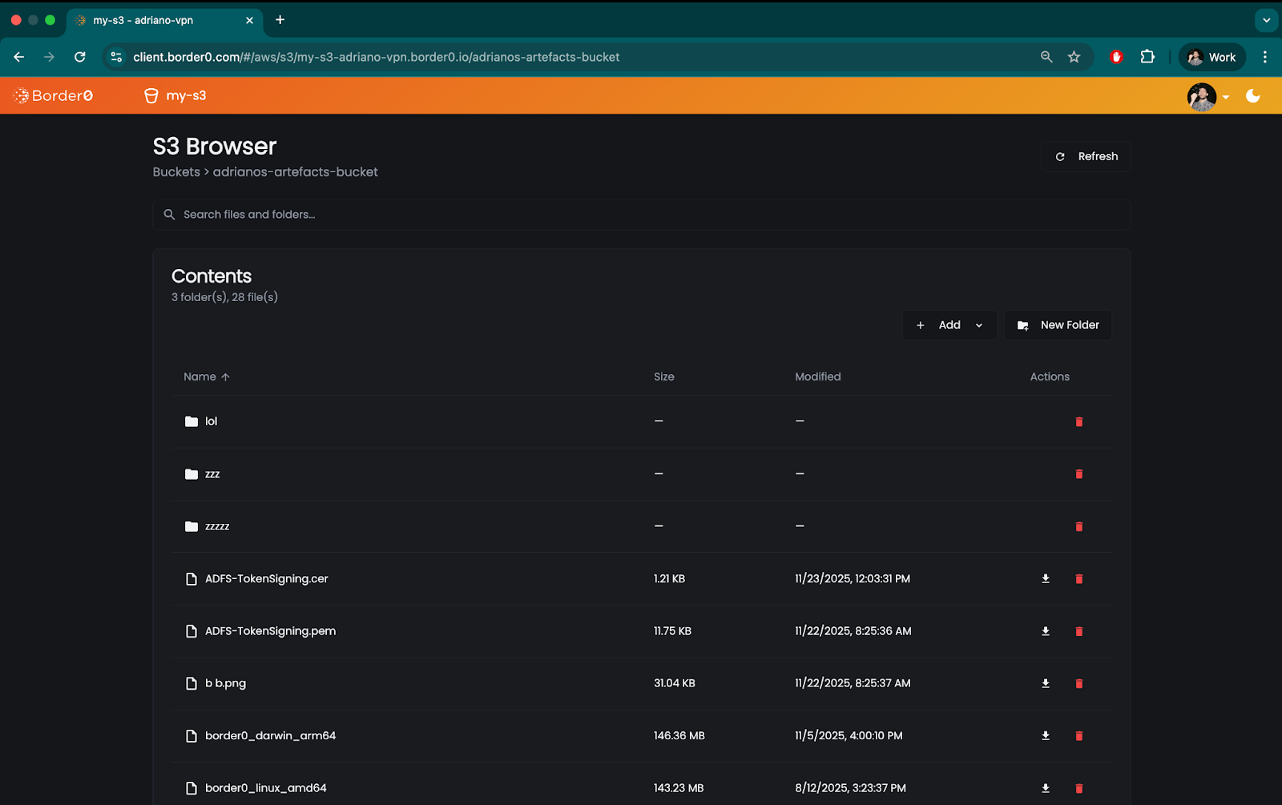
Task: Open the zzz folder
Action: [212, 474]
